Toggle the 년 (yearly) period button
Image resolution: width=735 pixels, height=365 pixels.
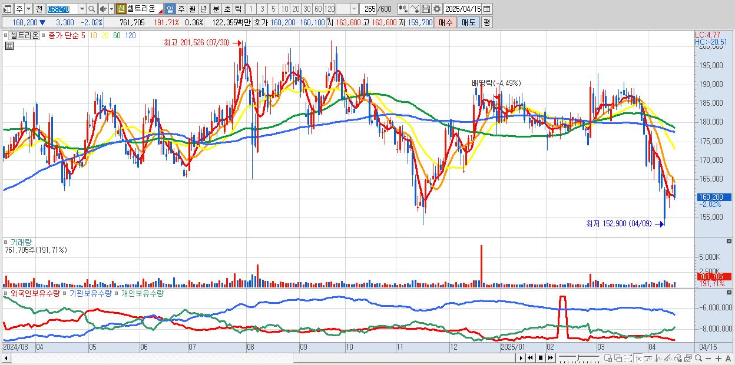click(203, 9)
